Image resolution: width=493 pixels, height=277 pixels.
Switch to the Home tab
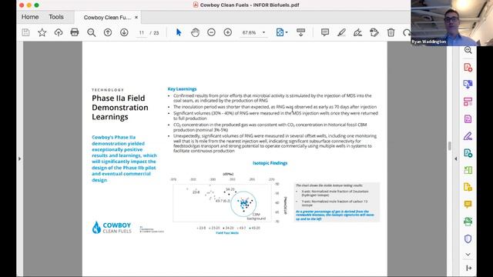(x=30, y=17)
